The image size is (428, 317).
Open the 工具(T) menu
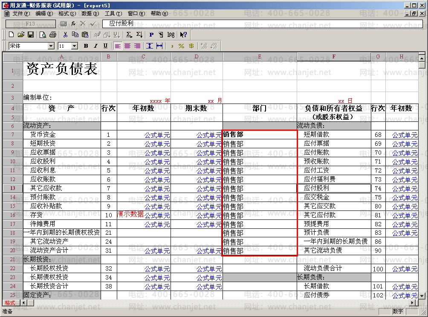point(113,13)
